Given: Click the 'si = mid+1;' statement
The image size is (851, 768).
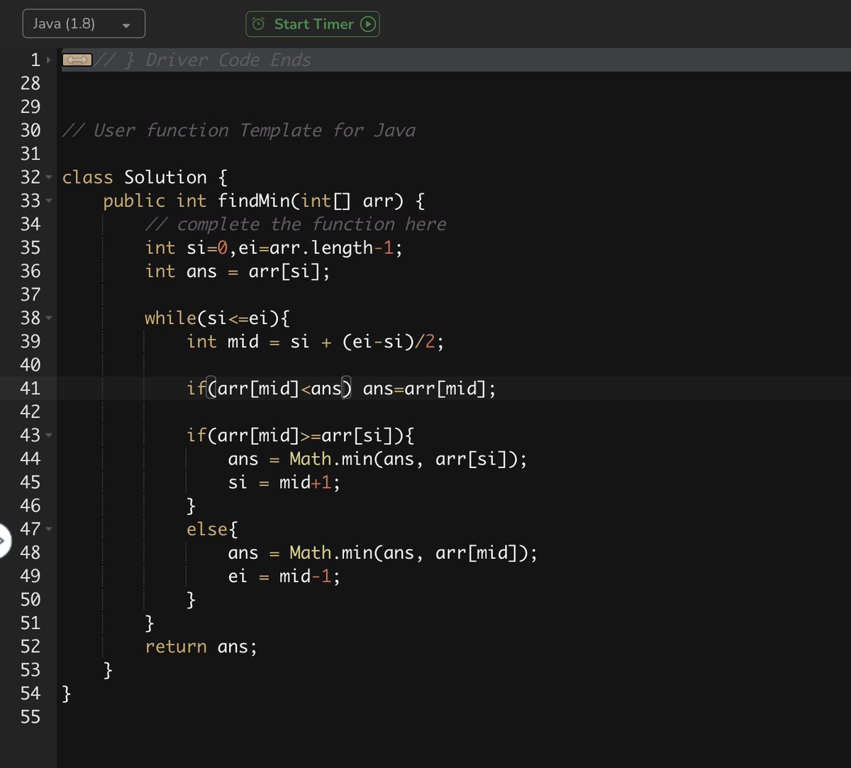Looking at the screenshot, I should 284,482.
